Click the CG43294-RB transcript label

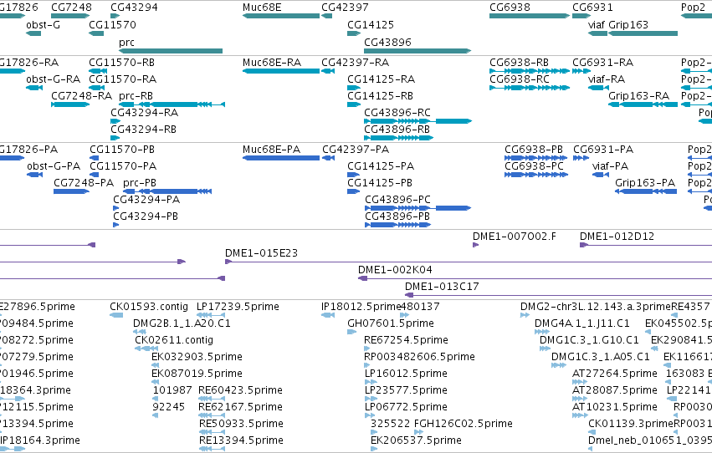[144, 130]
